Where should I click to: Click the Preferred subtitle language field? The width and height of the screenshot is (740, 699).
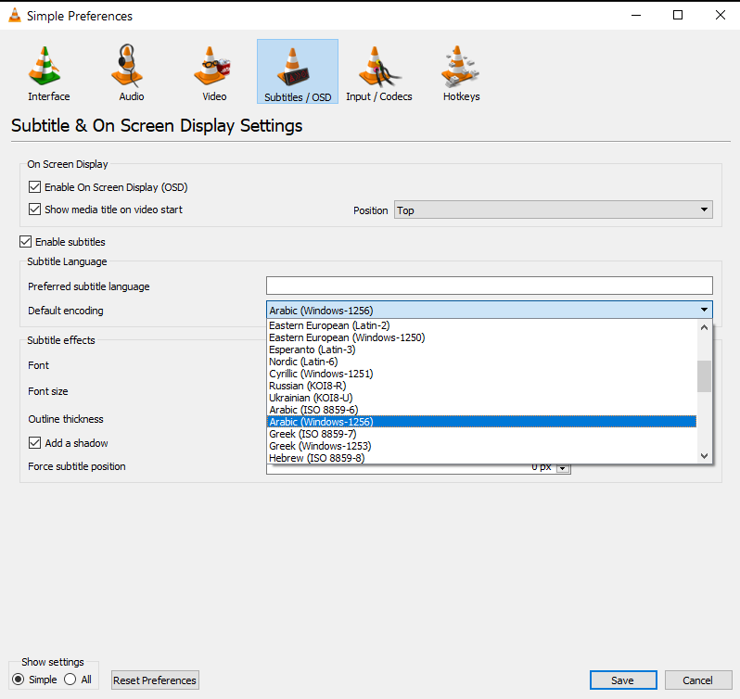pos(490,286)
